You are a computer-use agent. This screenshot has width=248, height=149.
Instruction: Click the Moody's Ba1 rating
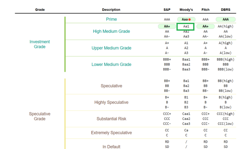[186, 81]
